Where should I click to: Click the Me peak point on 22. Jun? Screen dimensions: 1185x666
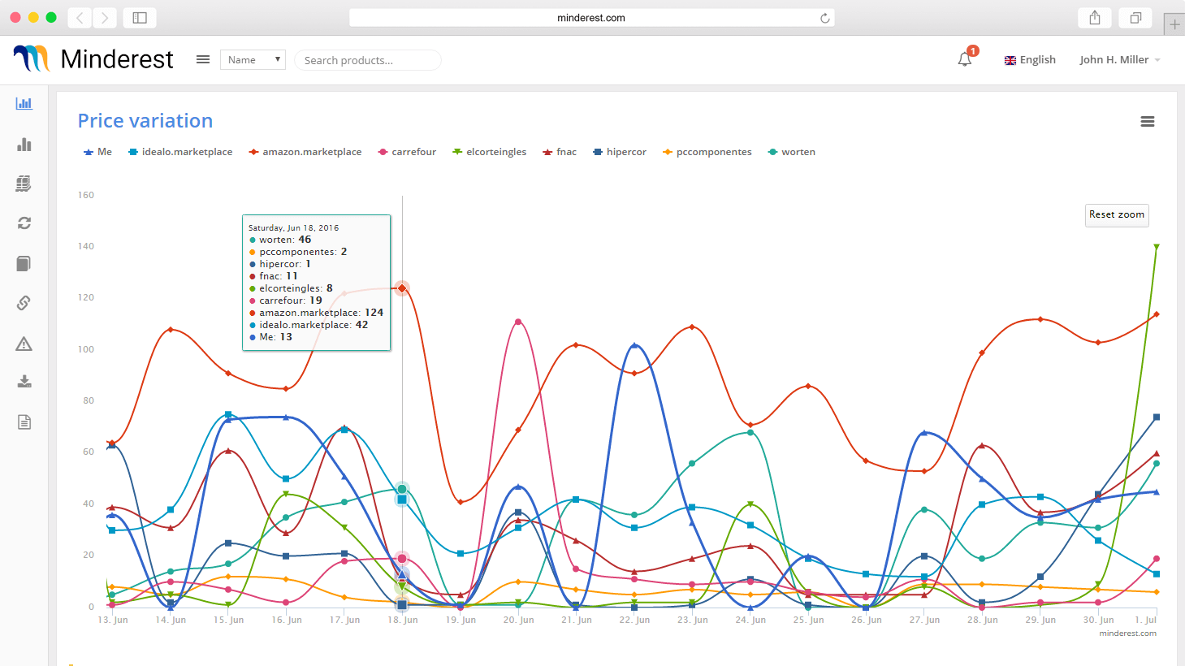tap(634, 345)
